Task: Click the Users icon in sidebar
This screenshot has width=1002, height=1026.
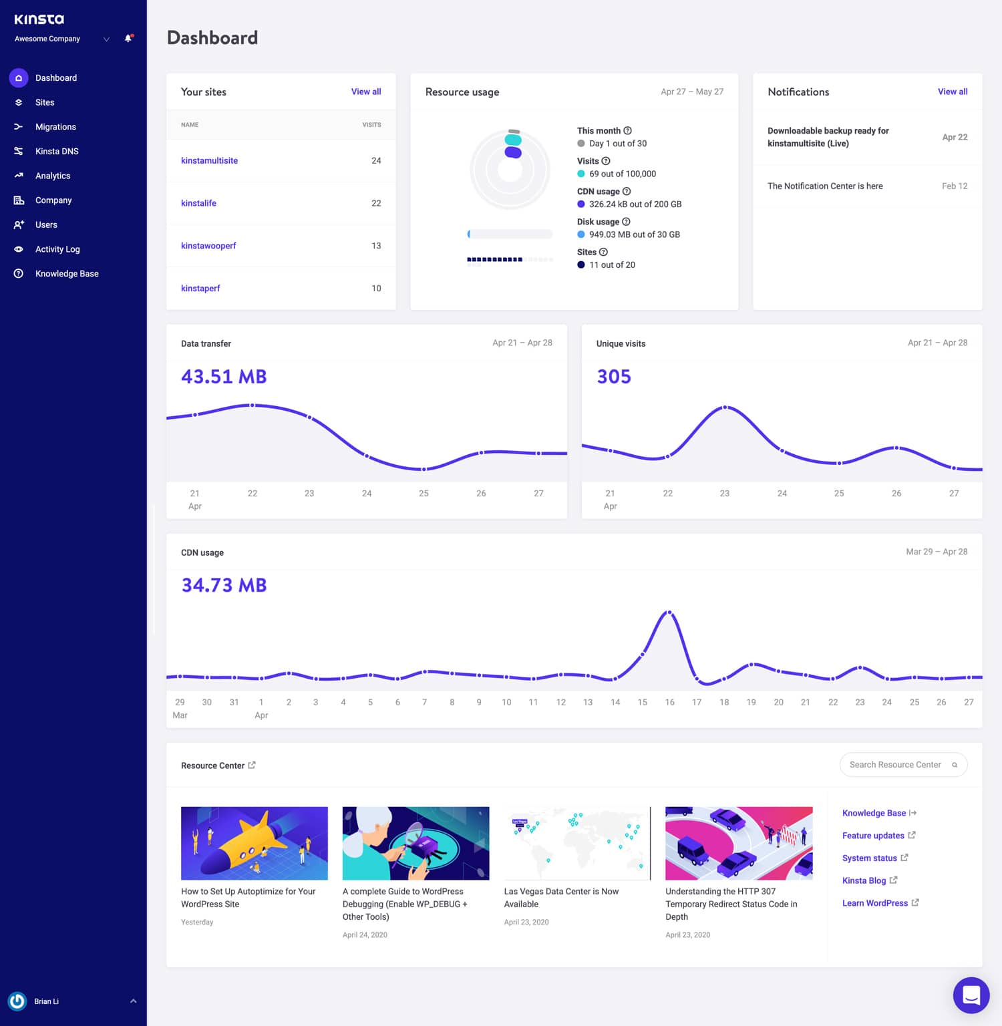Action: tap(19, 225)
